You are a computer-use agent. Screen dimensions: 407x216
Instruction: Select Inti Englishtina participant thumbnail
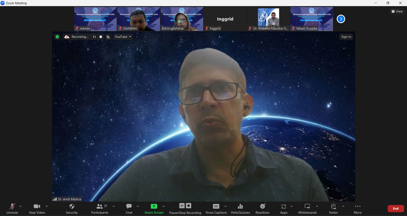click(182, 19)
